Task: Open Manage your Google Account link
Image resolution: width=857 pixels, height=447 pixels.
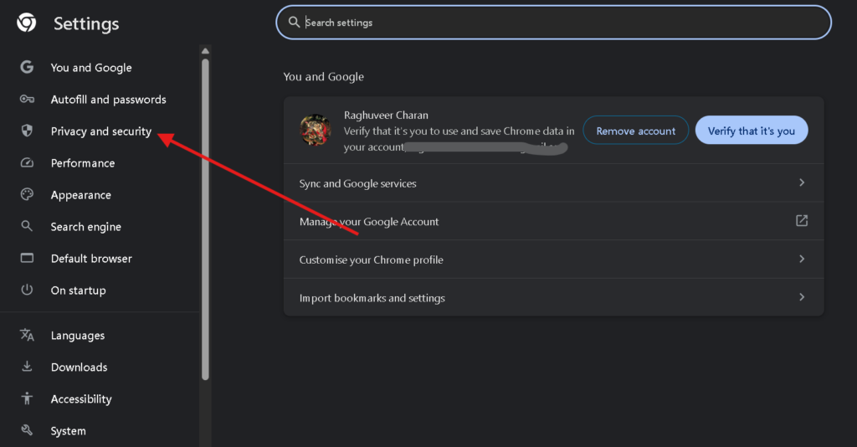Action: pyautogui.click(x=553, y=221)
